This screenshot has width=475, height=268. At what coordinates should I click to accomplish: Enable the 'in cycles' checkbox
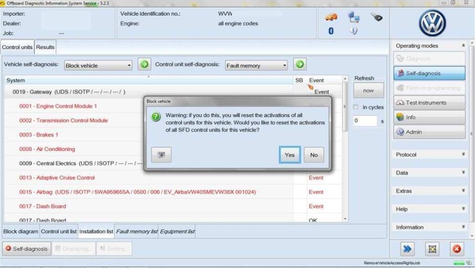tap(356, 107)
